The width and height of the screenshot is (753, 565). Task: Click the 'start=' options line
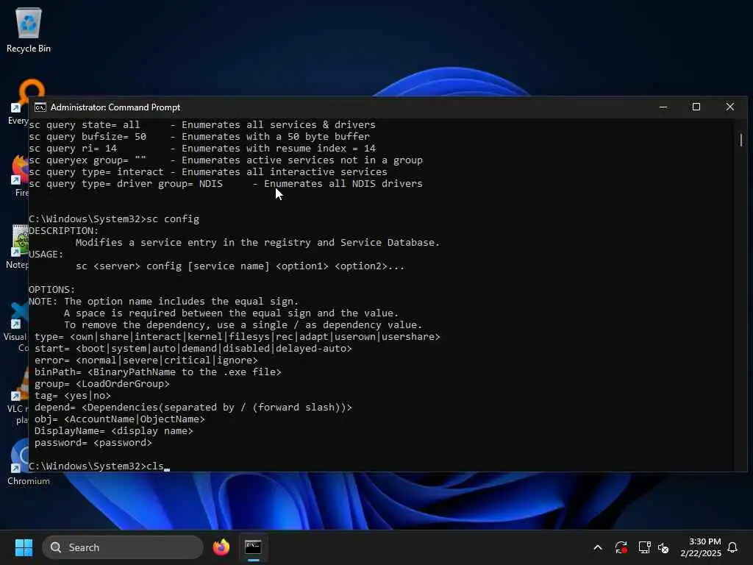(193, 348)
